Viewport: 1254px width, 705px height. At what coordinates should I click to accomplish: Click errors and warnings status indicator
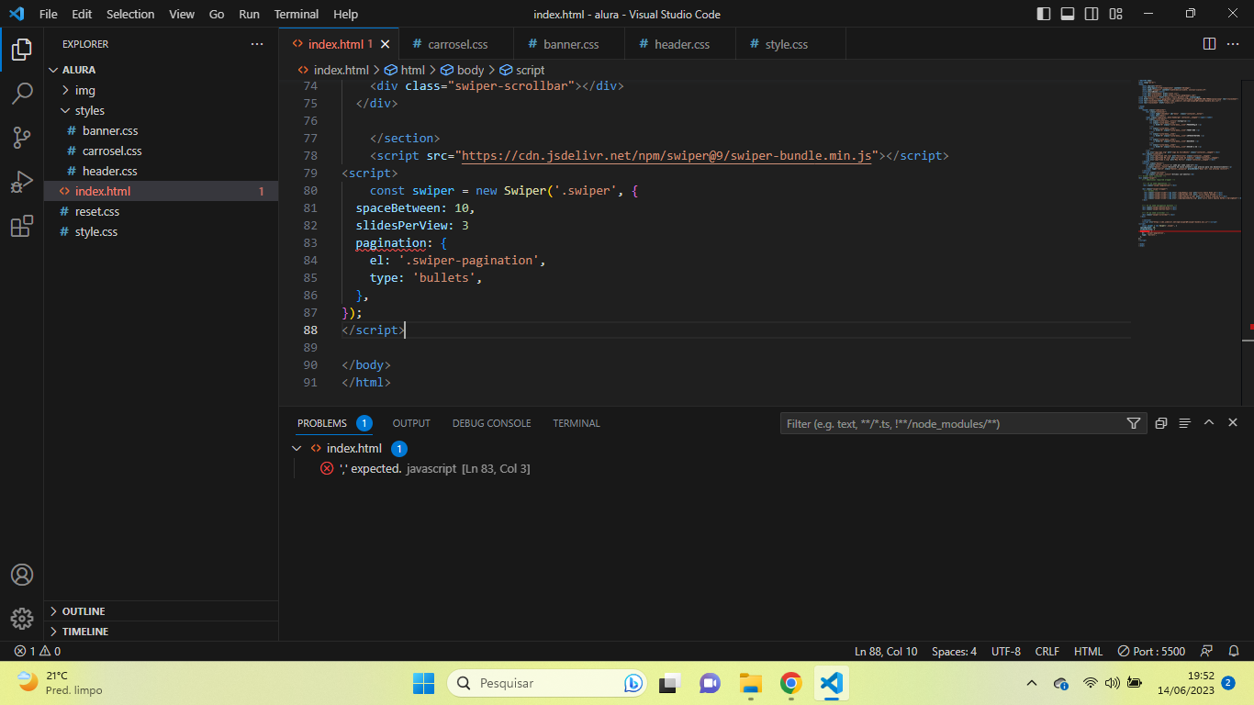click(x=37, y=651)
